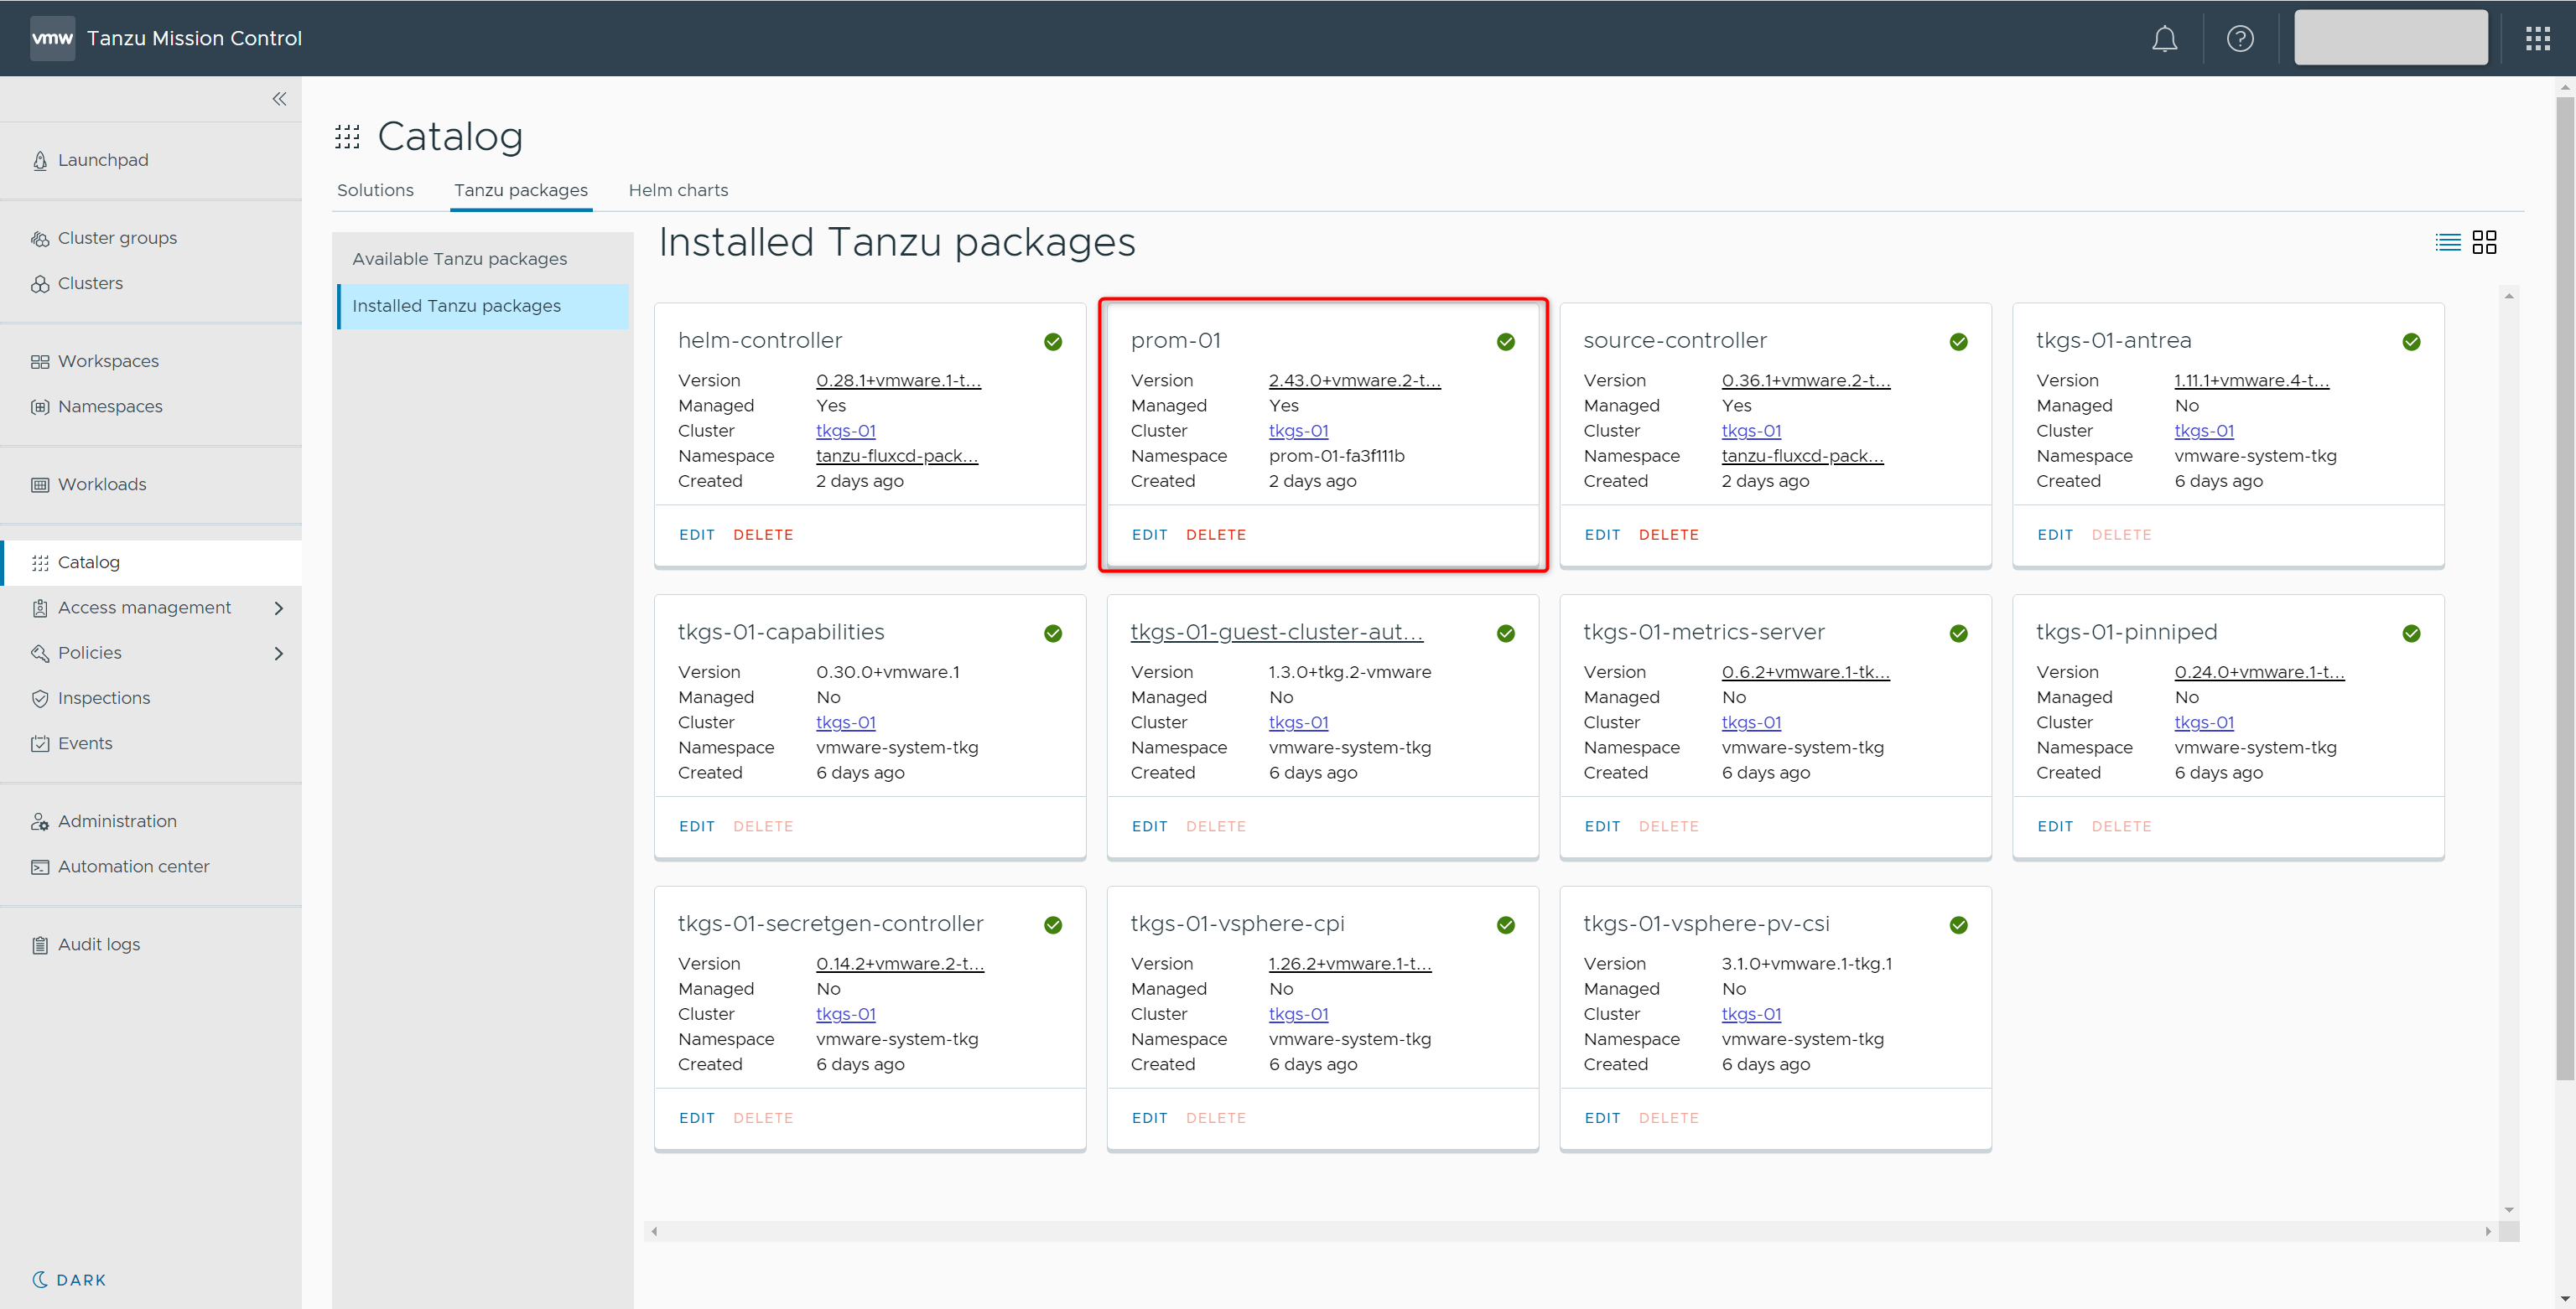Open the VMware services grid icon
This screenshot has height=1309, width=2576.
2537,39
